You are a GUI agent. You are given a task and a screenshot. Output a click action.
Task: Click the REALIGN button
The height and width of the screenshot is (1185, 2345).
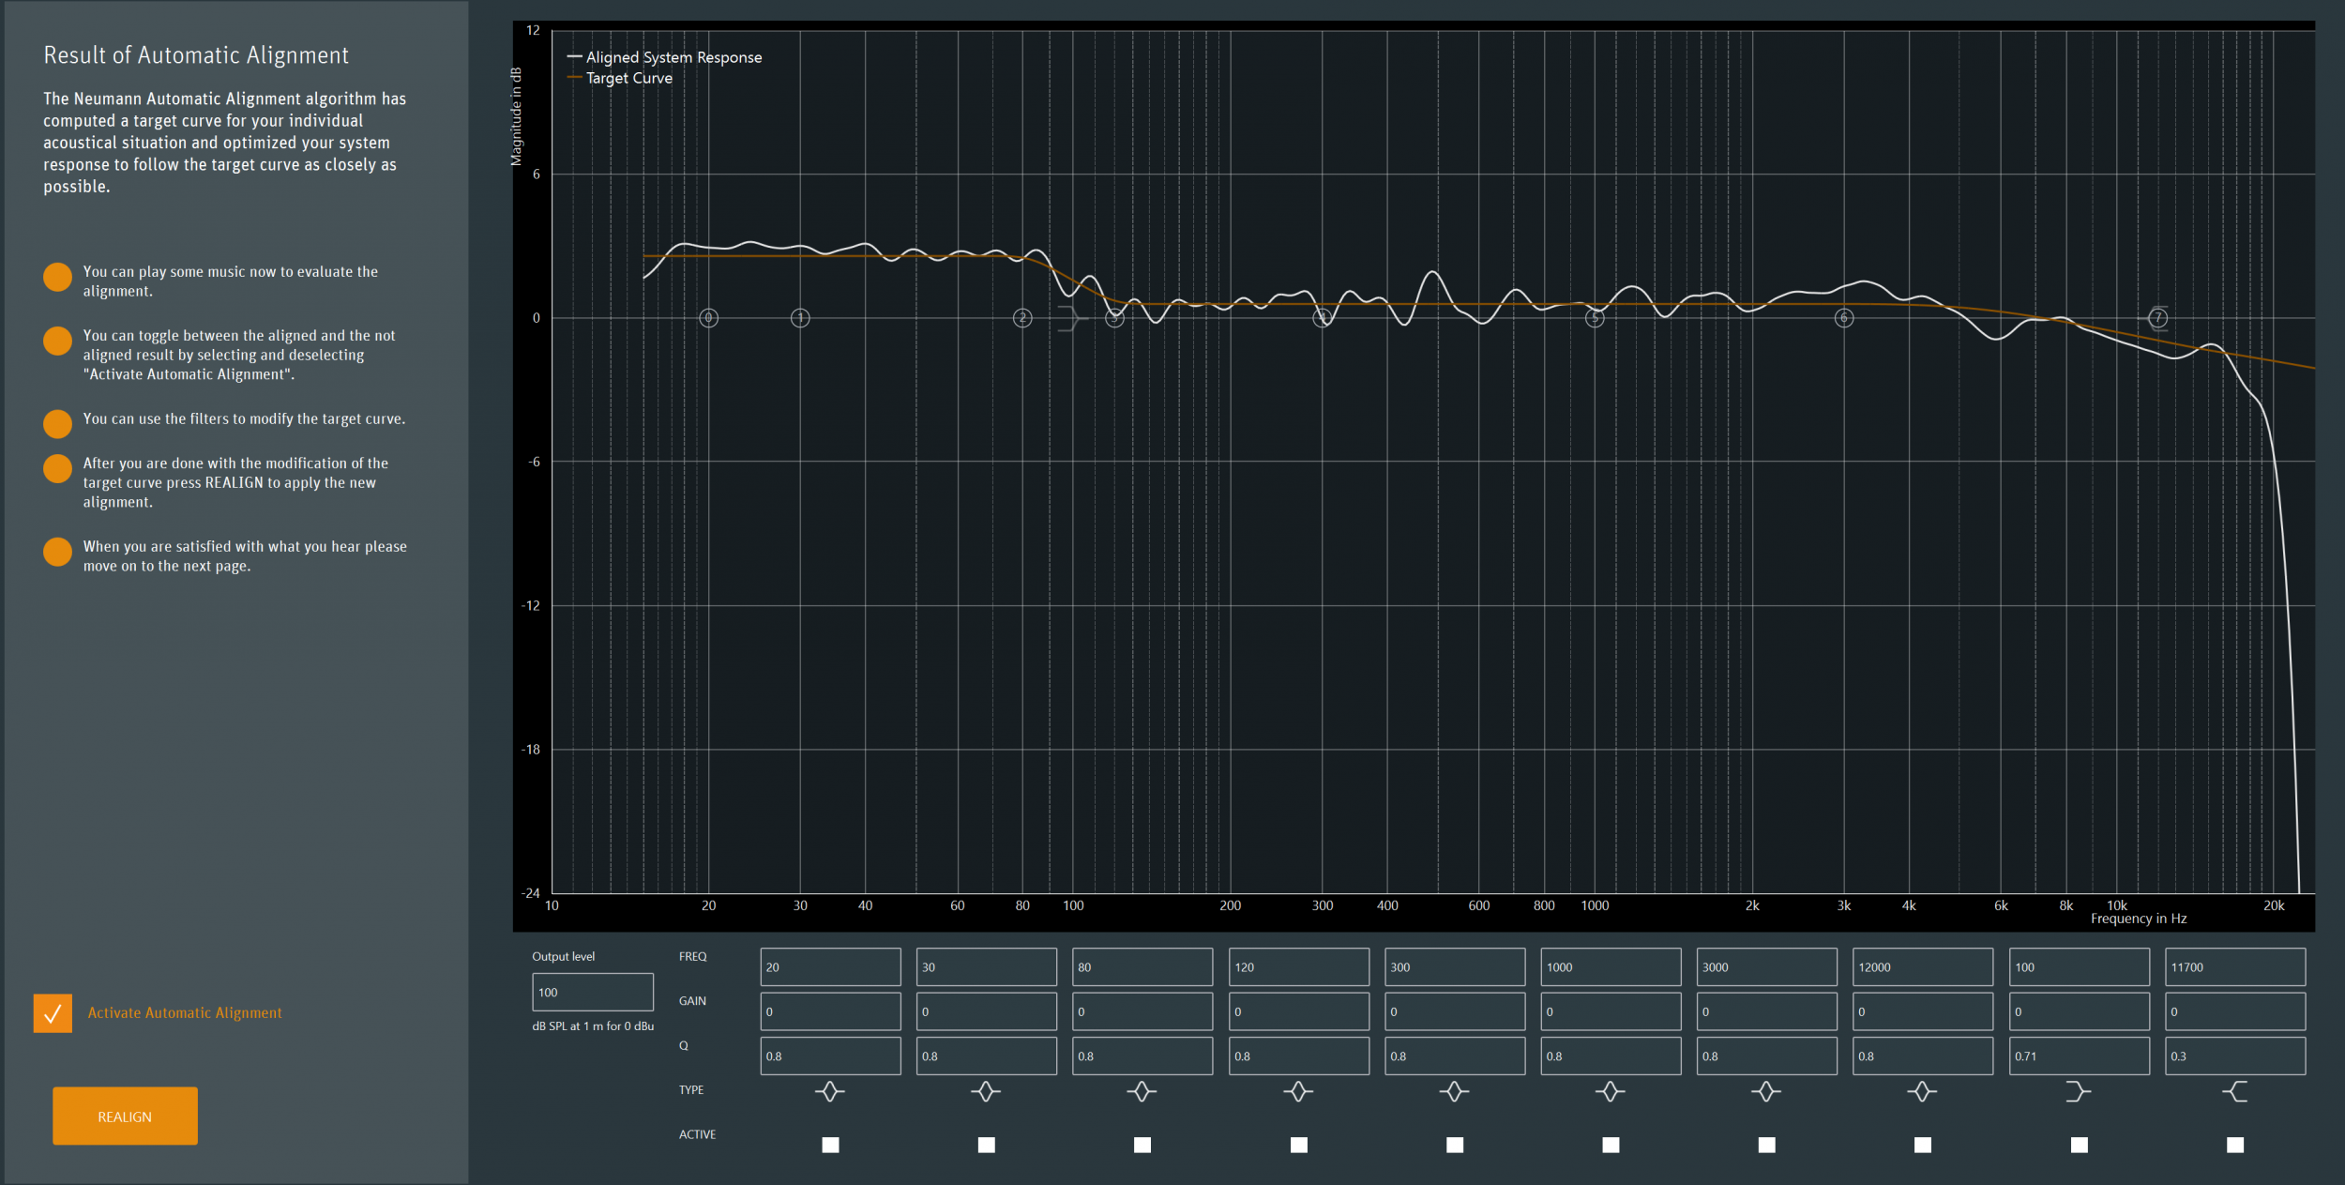tap(125, 1116)
